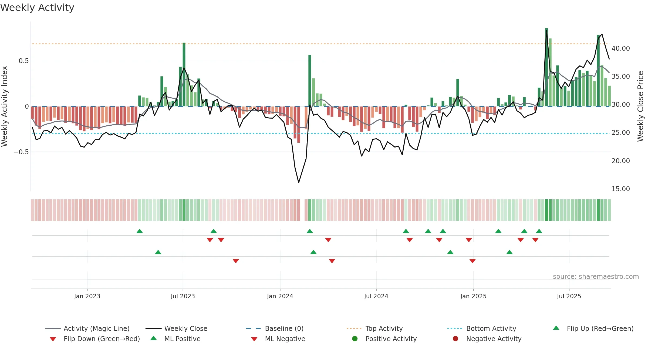Click the 25.00 price axis tick

click(x=621, y=132)
